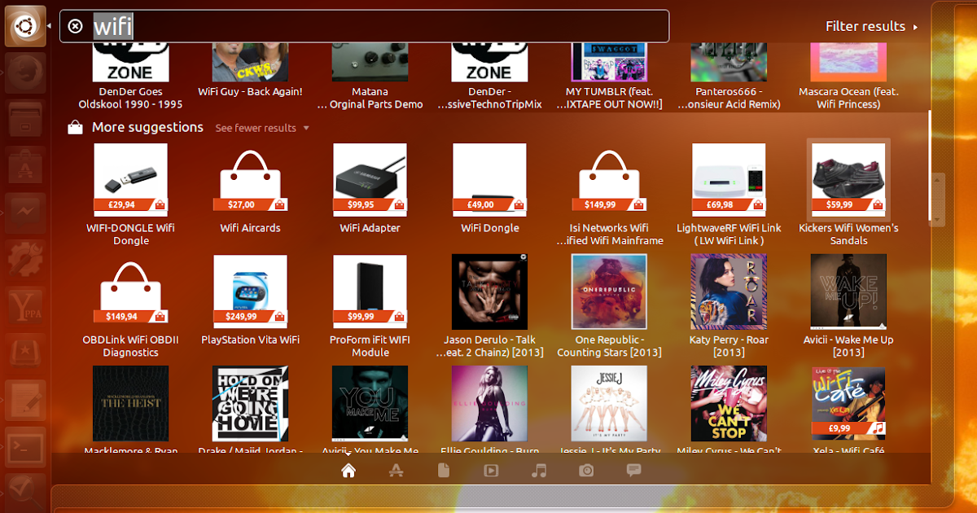This screenshot has height=513, width=977.
Task: Open OBDLink WiFi OBDII Diagnostics result
Action: tap(130, 306)
